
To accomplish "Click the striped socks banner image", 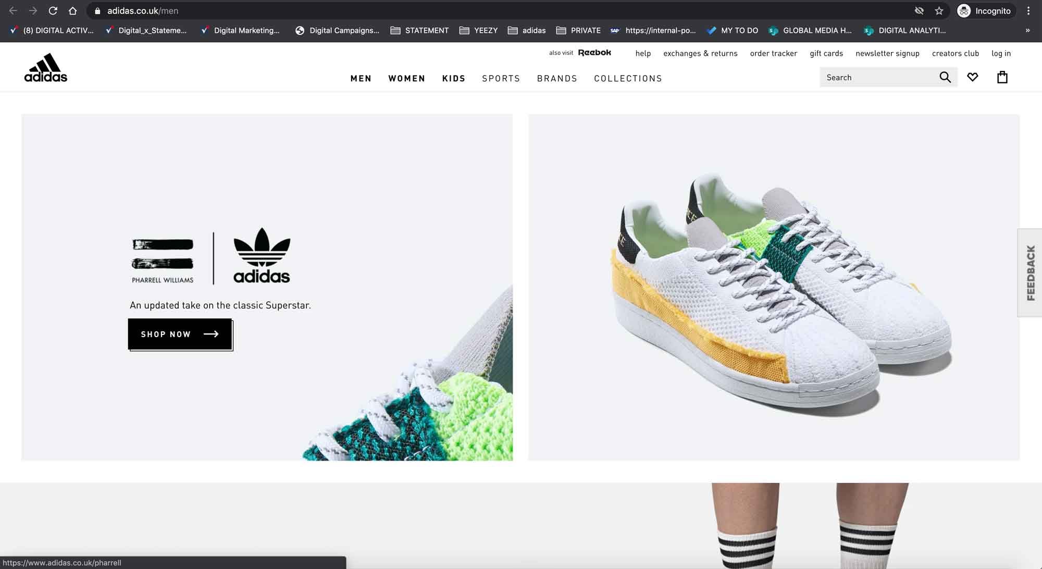I will (x=521, y=526).
